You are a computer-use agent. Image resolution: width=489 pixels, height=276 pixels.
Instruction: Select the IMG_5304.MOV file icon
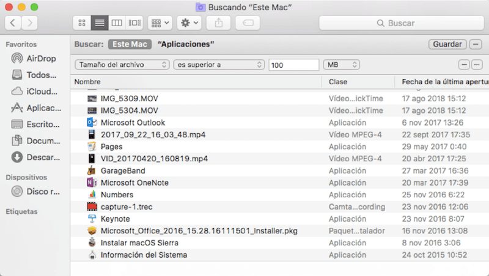(92, 111)
